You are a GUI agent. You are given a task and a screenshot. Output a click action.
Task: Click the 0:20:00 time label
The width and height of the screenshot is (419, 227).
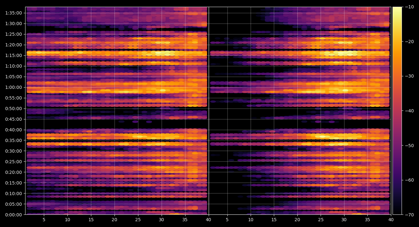pyautogui.click(x=14, y=172)
